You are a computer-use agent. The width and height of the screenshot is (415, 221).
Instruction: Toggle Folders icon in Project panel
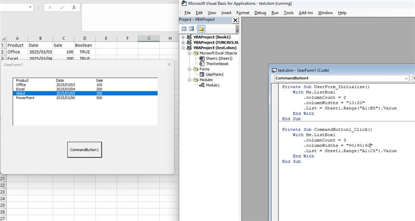pyautogui.click(x=201, y=29)
